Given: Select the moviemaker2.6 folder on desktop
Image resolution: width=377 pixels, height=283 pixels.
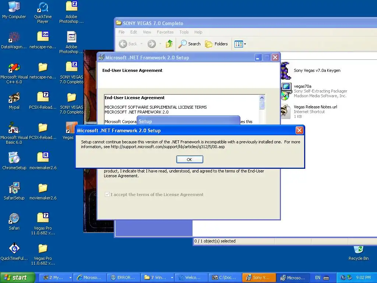Looking at the screenshot, I should click(43, 191).
